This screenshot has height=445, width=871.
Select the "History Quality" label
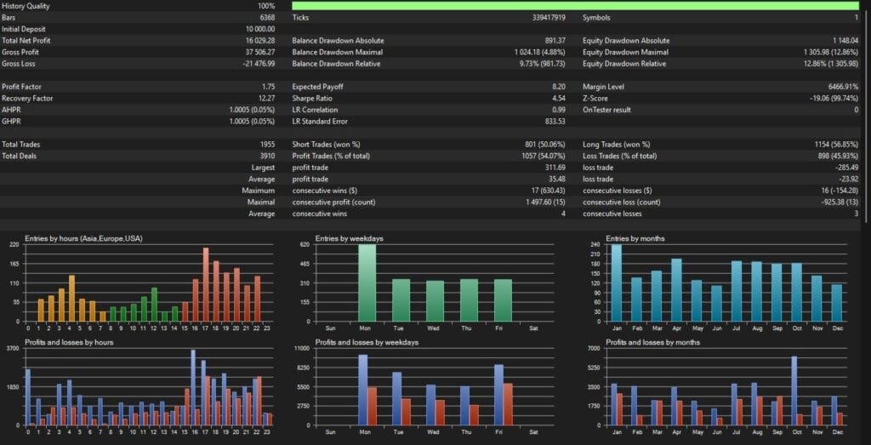pos(26,6)
